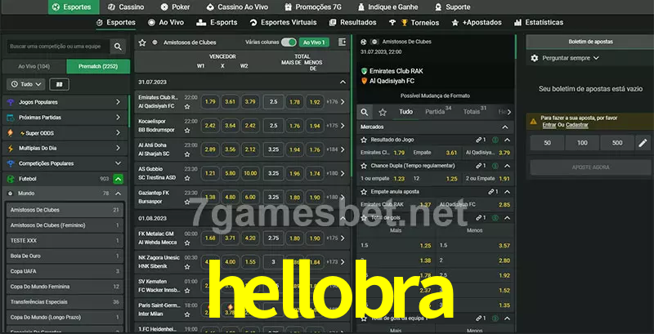
Task: Toggle the Várias colunas switch
Action: pyautogui.click(x=289, y=42)
